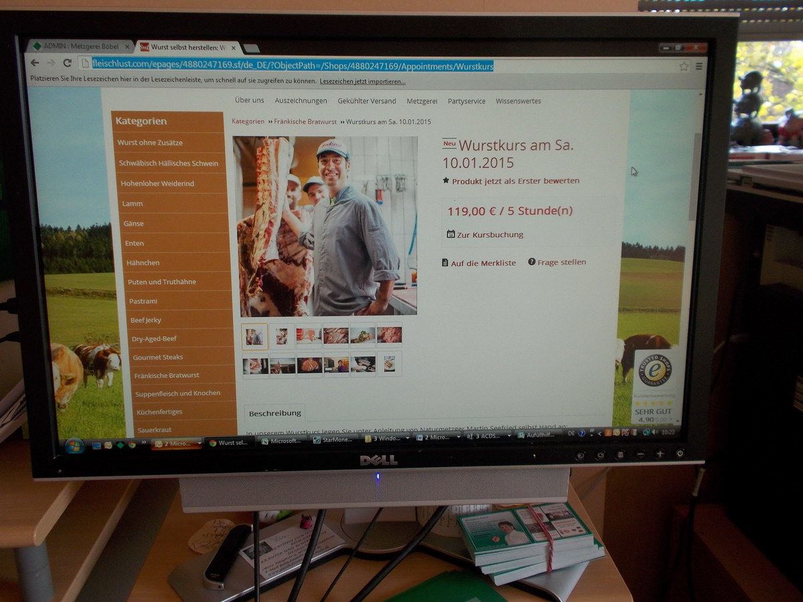Click the Fränkische Bratwurst breadcrumb link
Screen dimensions: 803x602
pyautogui.click(x=306, y=122)
